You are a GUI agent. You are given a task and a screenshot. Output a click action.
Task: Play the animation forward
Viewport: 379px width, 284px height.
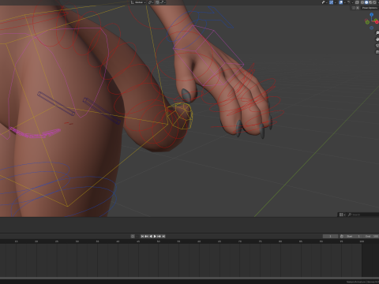(155, 236)
